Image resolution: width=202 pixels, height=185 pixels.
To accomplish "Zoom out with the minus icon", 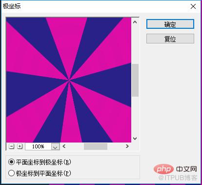I will 11,146.
